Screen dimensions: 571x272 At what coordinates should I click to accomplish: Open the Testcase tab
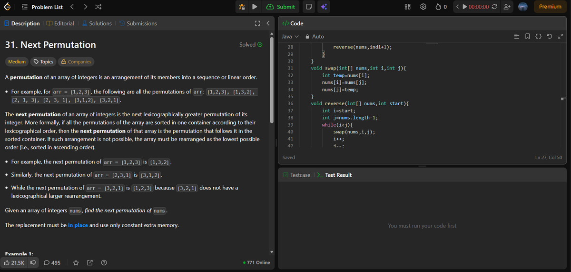[x=297, y=175]
